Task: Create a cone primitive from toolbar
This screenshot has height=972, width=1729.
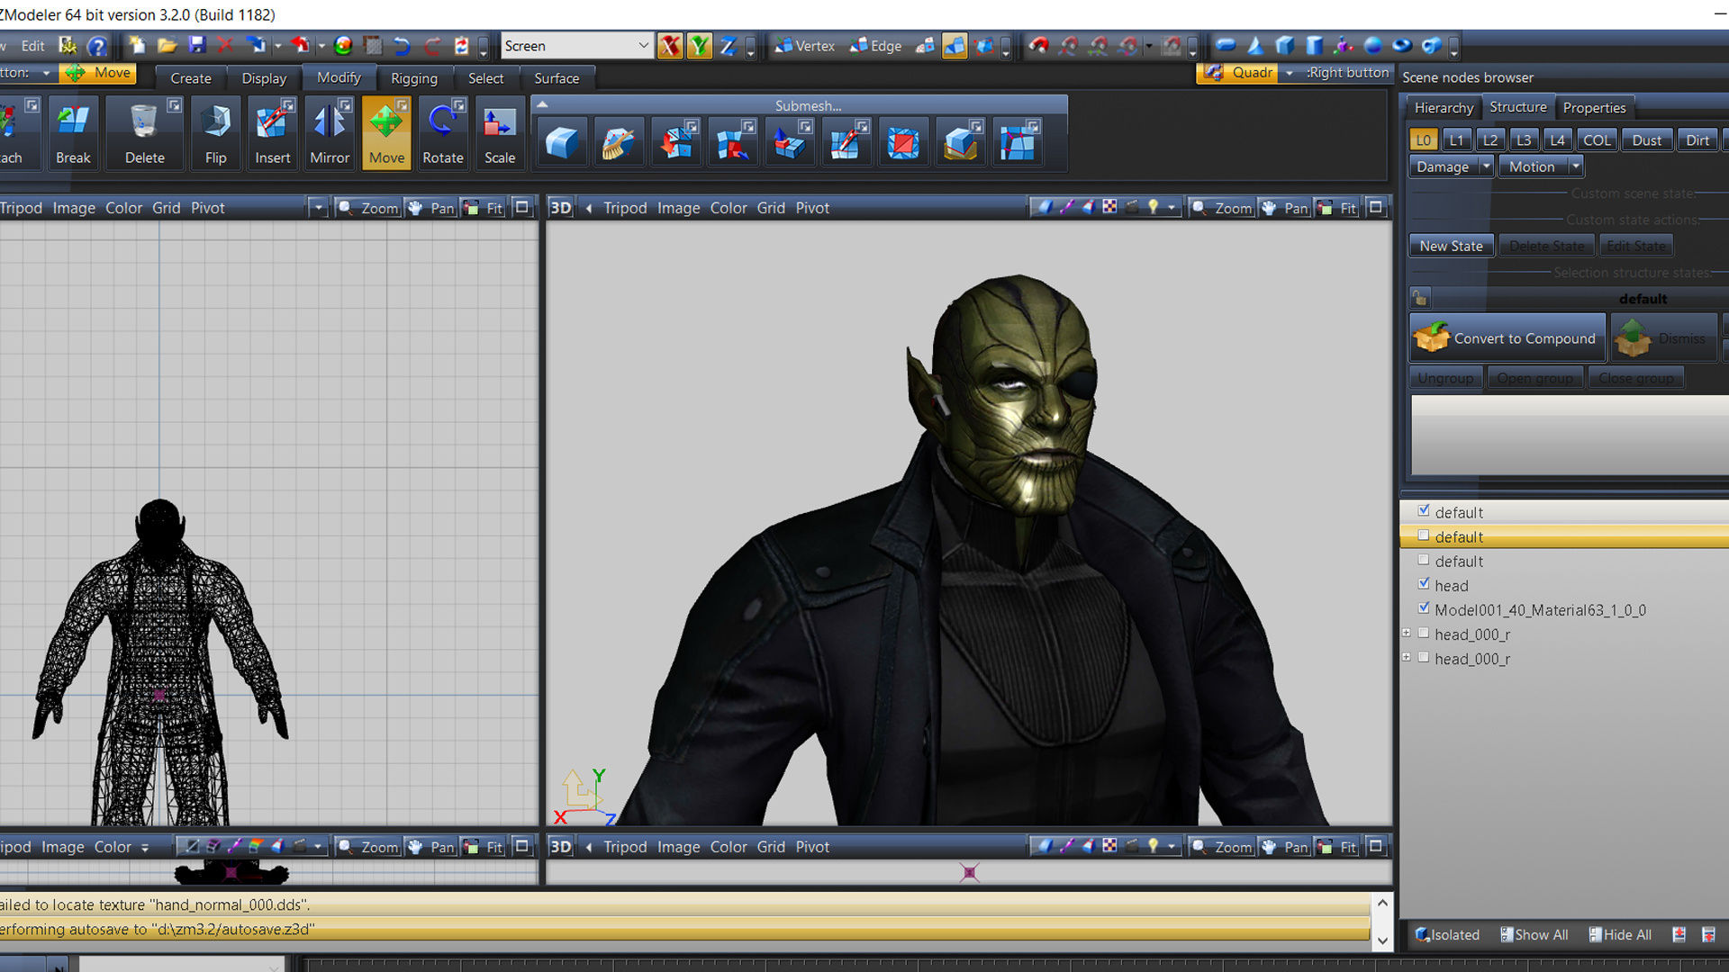Action: pos(1255,45)
